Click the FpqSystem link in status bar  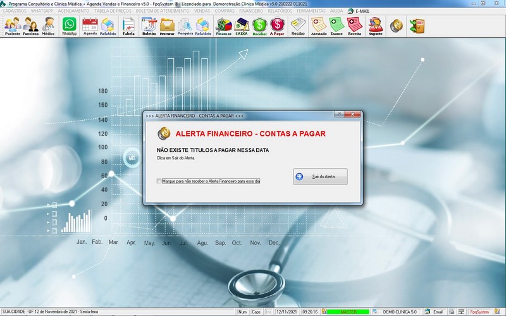point(479,312)
